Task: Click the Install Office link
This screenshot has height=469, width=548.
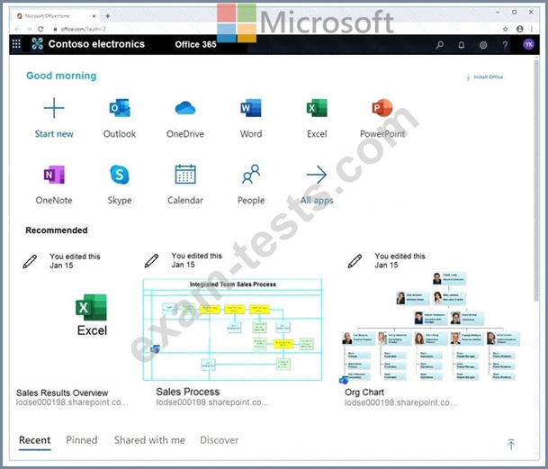Action: click(x=484, y=77)
